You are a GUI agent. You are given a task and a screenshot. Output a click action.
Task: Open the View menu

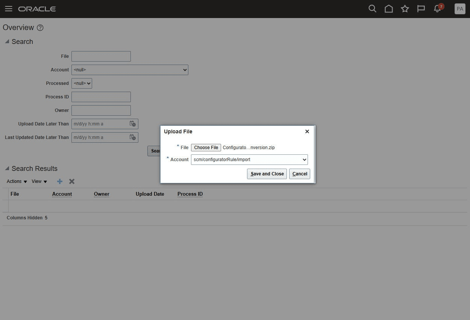(39, 181)
